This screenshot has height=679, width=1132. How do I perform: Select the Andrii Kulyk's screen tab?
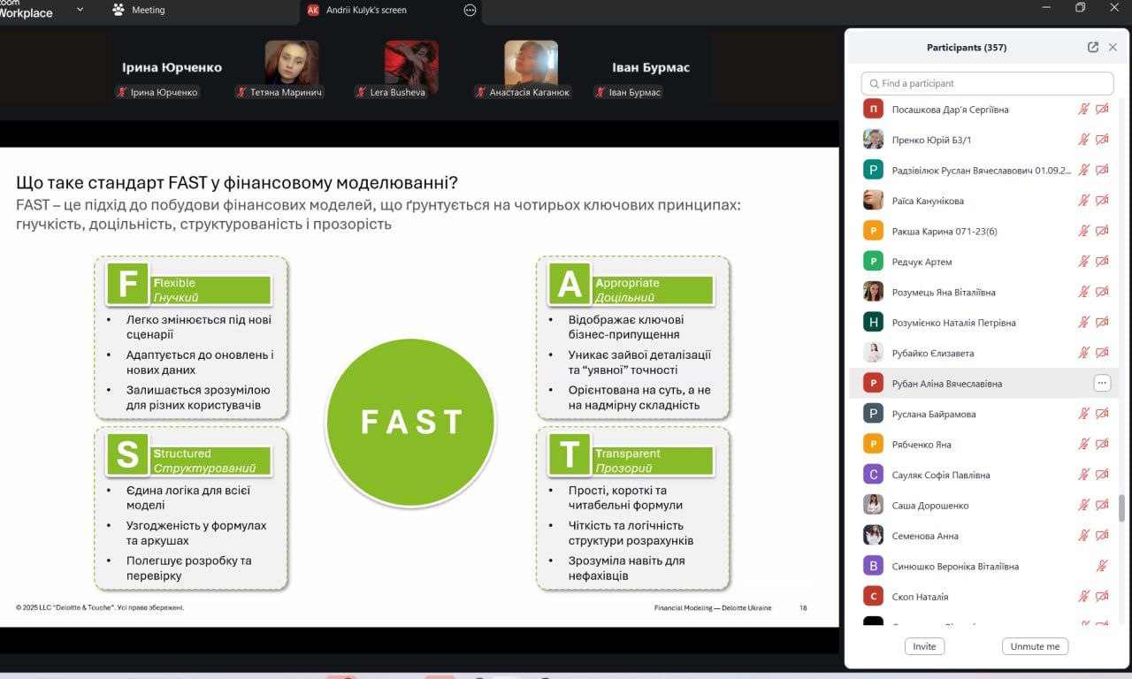point(366,10)
